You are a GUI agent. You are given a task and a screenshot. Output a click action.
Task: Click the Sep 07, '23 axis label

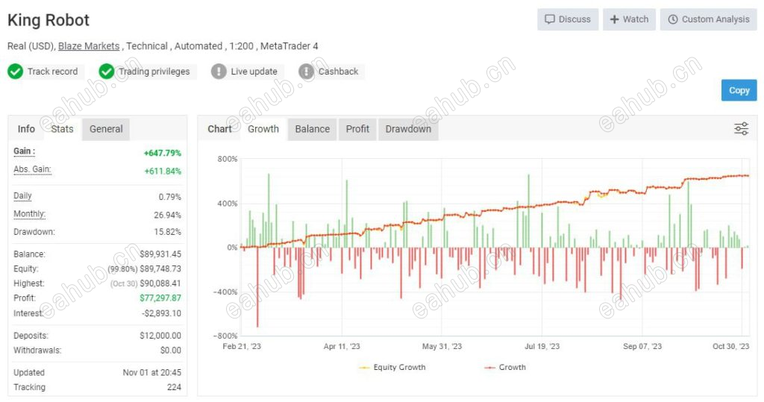(642, 347)
